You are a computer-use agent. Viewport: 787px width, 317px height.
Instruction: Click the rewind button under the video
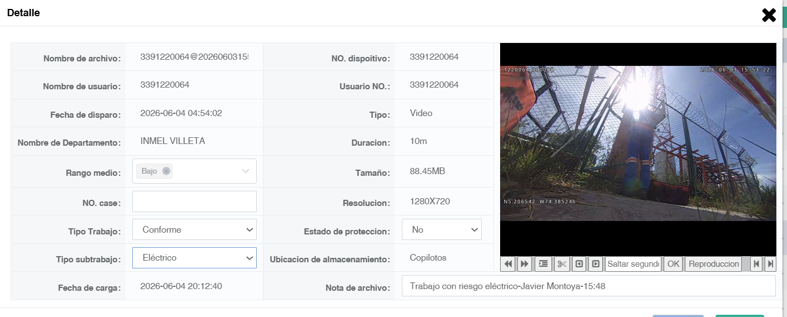[508, 264]
